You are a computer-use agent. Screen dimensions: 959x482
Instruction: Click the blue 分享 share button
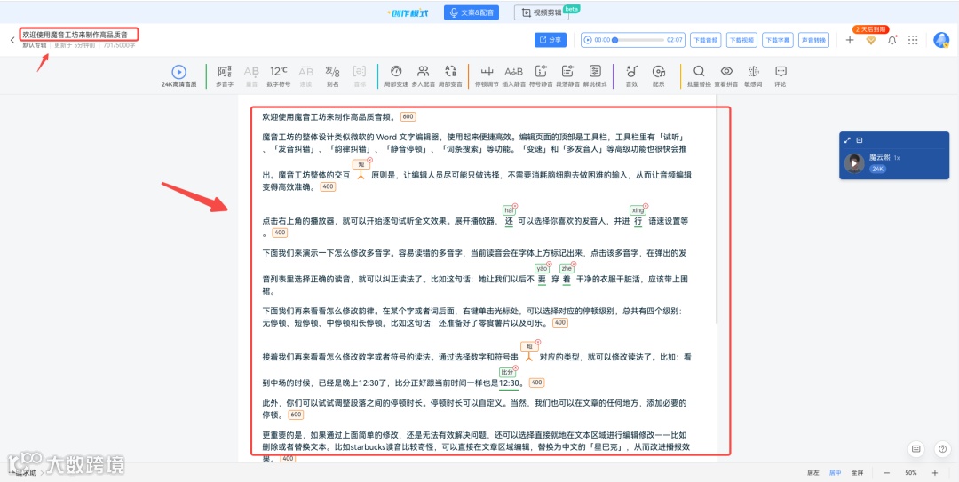point(550,40)
